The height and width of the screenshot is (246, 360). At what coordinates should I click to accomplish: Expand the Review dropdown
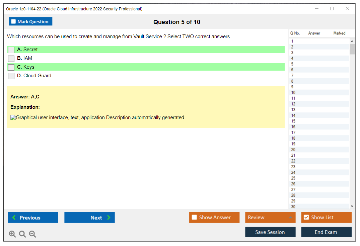(x=290, y=218)
